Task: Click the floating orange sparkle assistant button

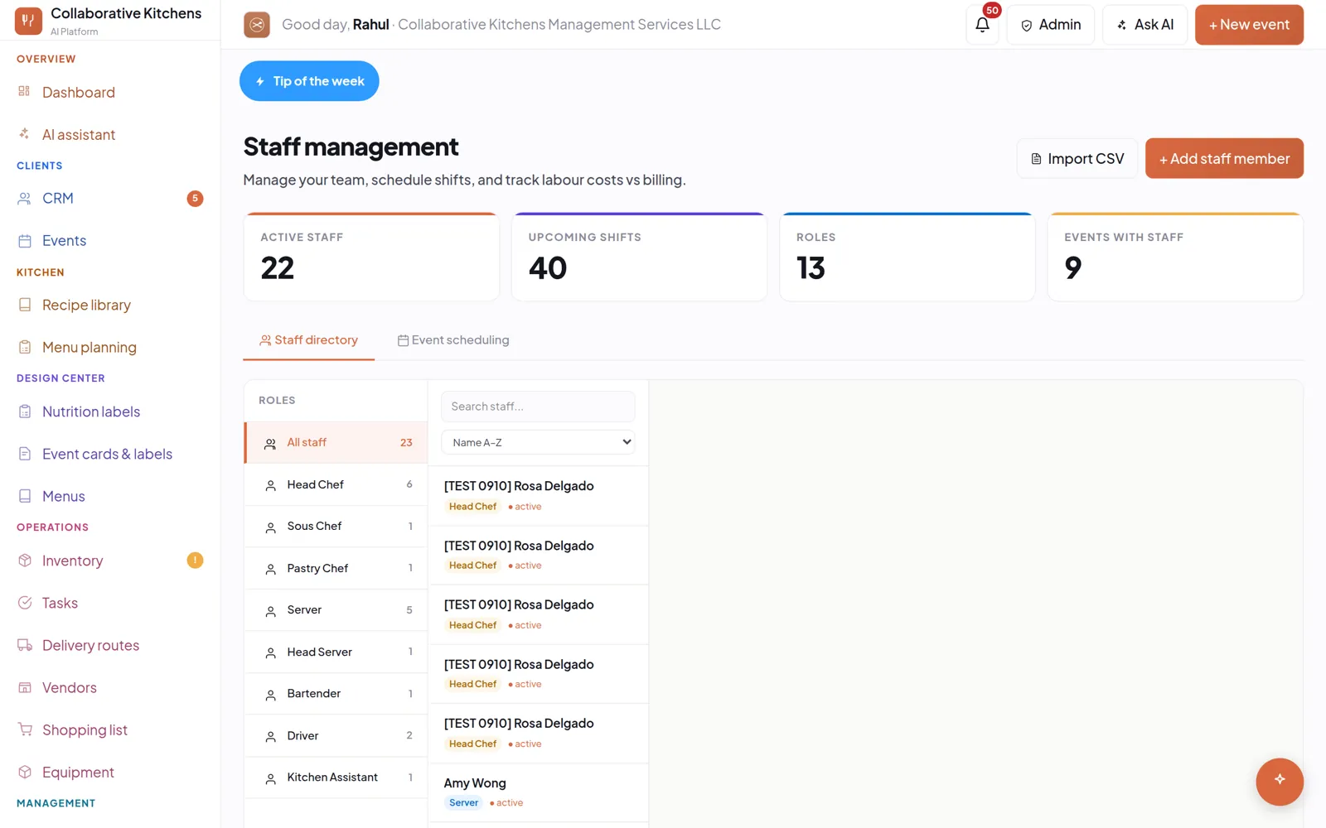Action: click(x=1280, y=781)
